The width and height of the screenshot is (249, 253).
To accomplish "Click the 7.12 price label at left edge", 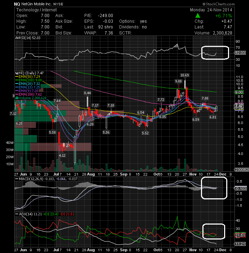I will 13,114.
